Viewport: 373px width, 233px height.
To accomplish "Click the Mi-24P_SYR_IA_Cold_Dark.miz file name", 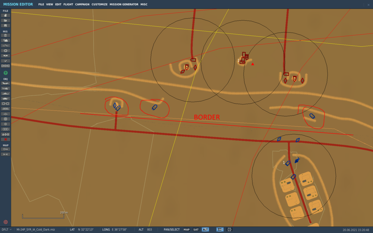I will (36, 229).
